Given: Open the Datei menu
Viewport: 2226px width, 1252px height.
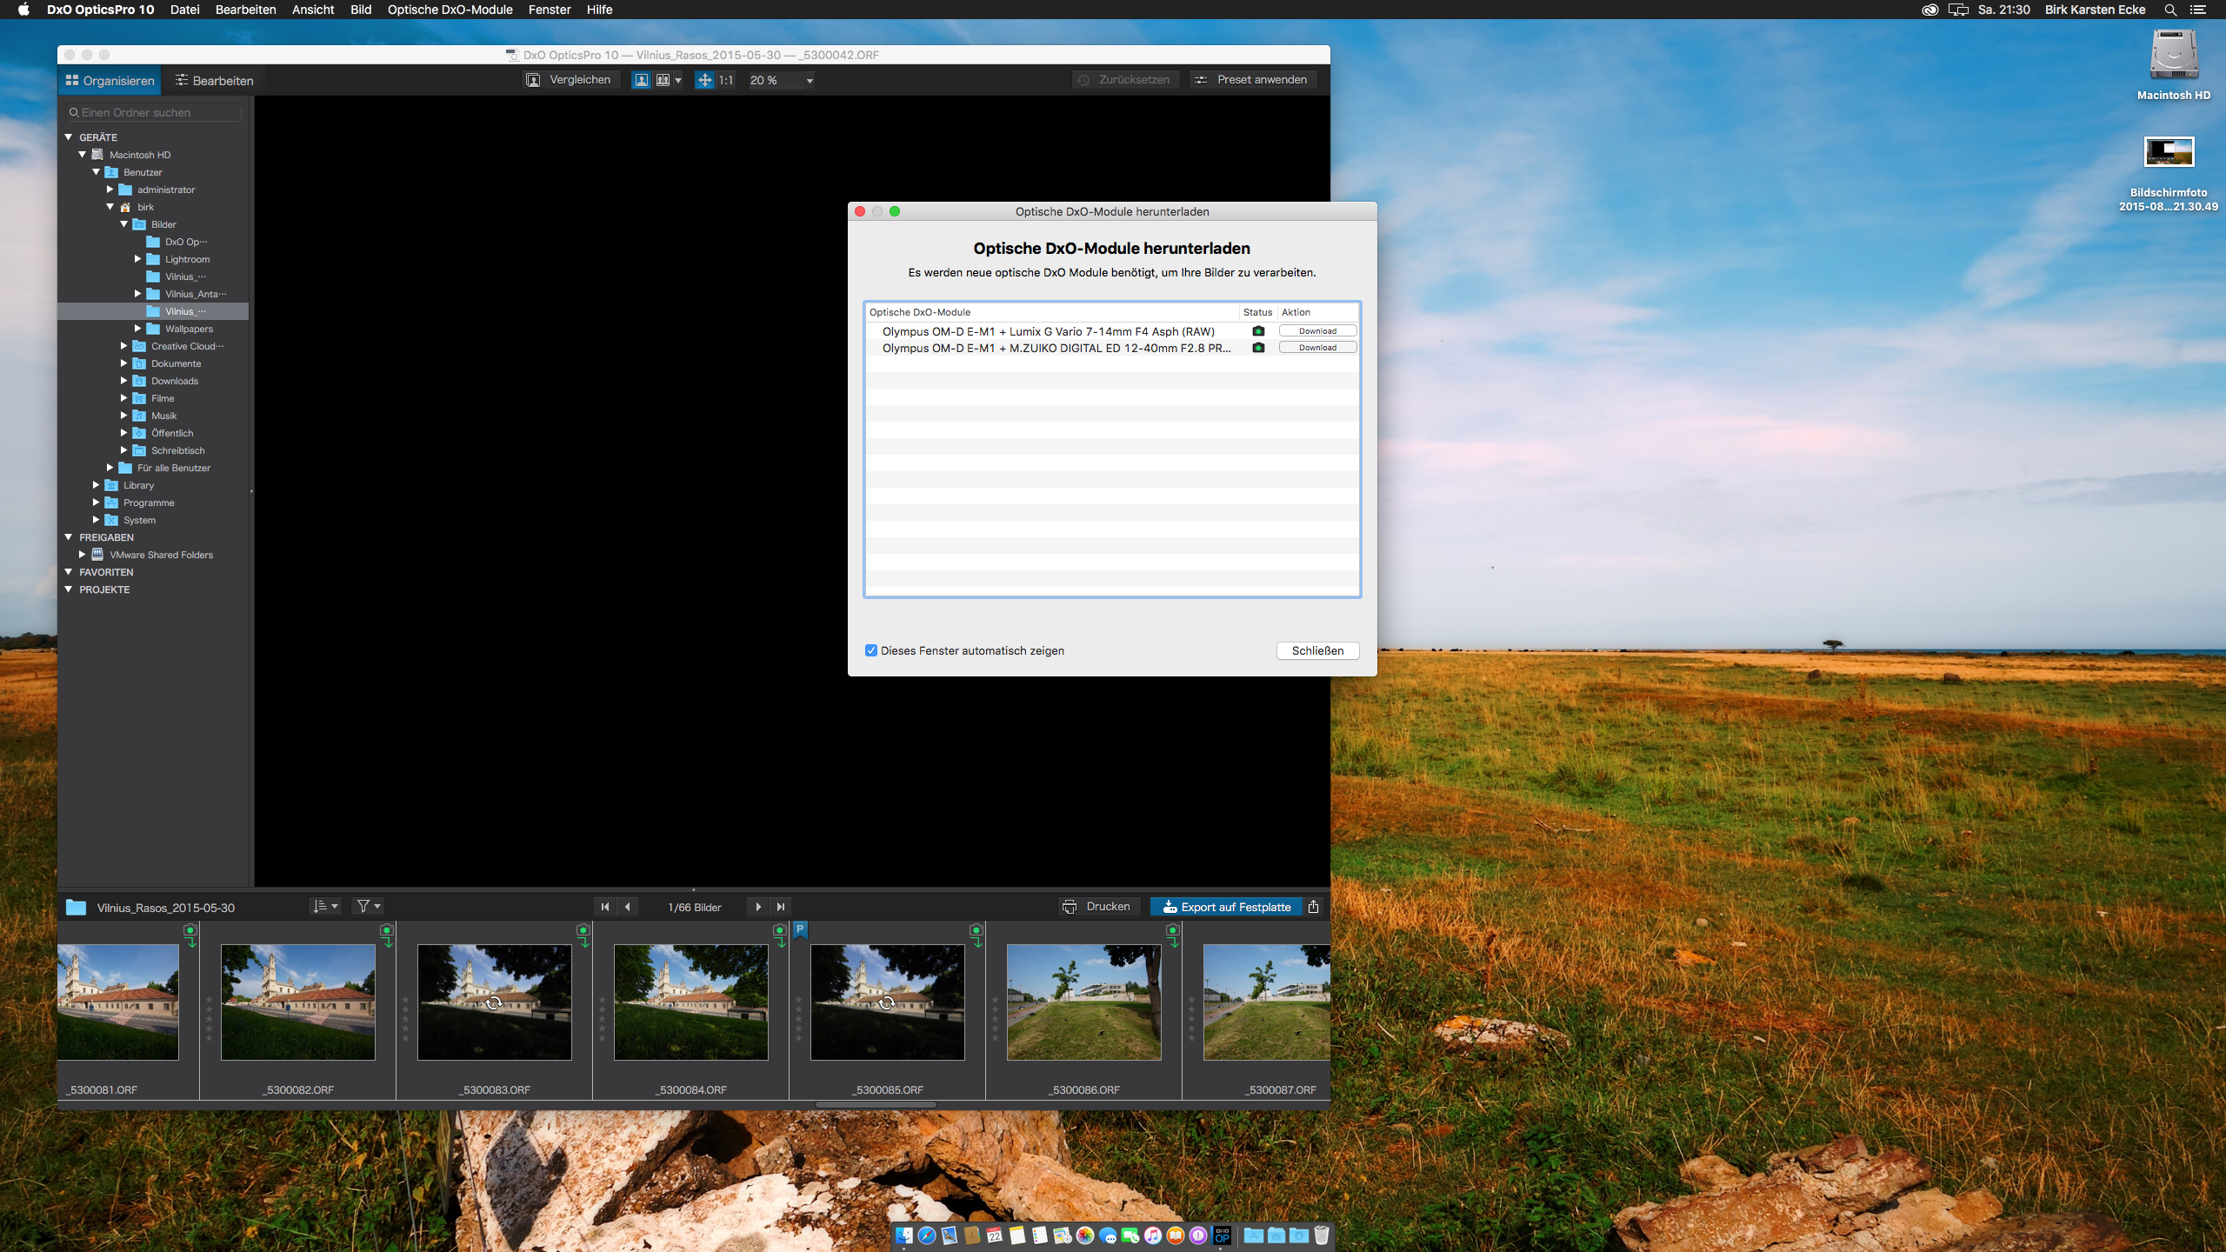Looking at the screenshot, I should 184,10.
